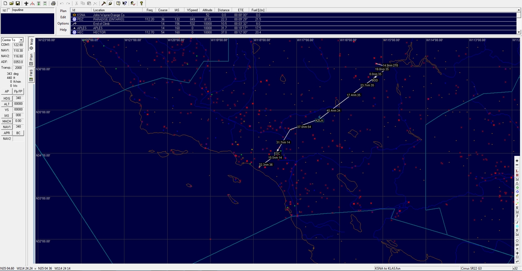Image resolution: width=522 pixels, height=271 pixels.
Task: Toggle the AP autopilot button
Action: [x=7, y=91]
